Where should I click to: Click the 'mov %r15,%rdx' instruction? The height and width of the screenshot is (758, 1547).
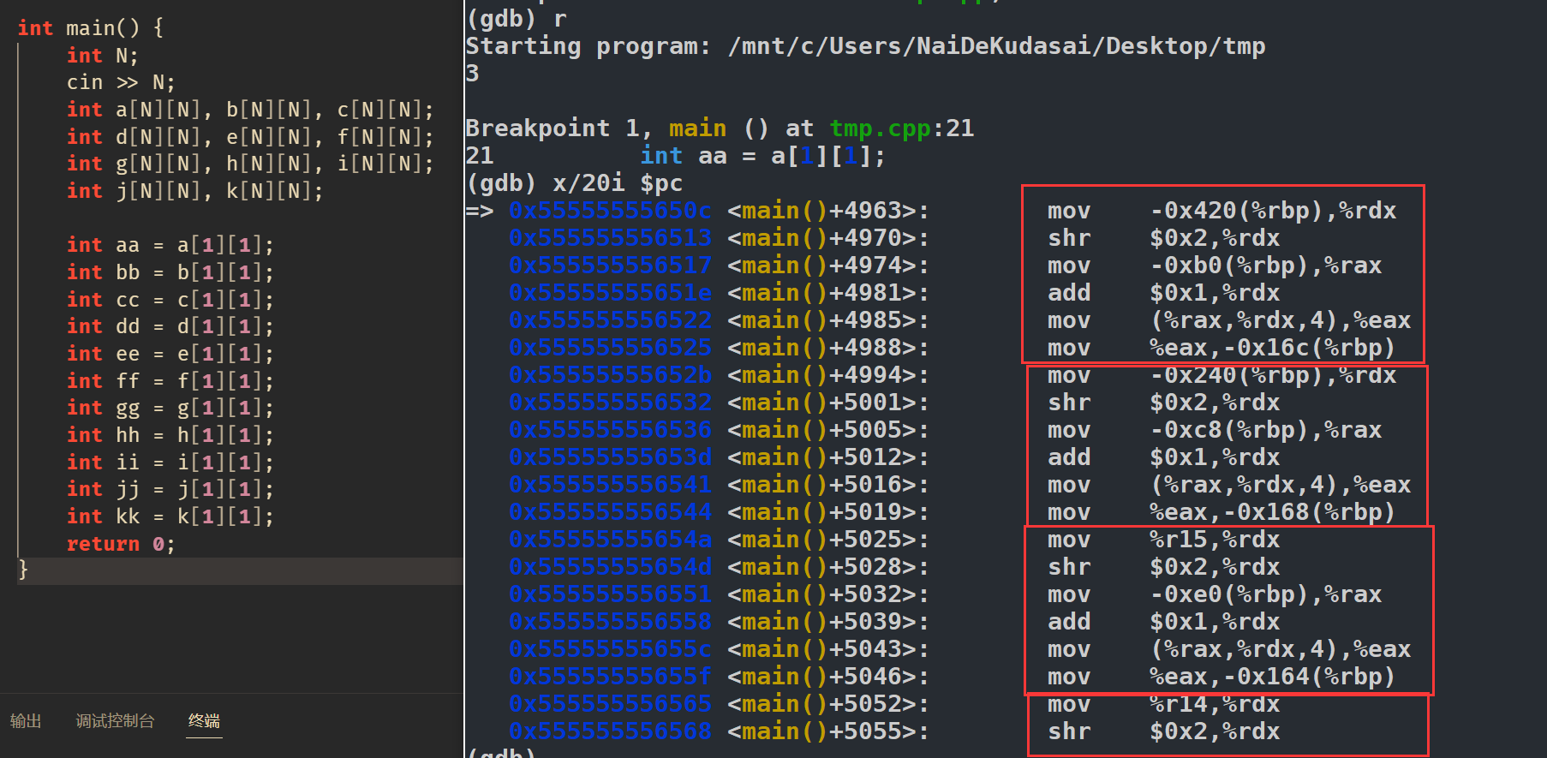tap(1163, 540)
